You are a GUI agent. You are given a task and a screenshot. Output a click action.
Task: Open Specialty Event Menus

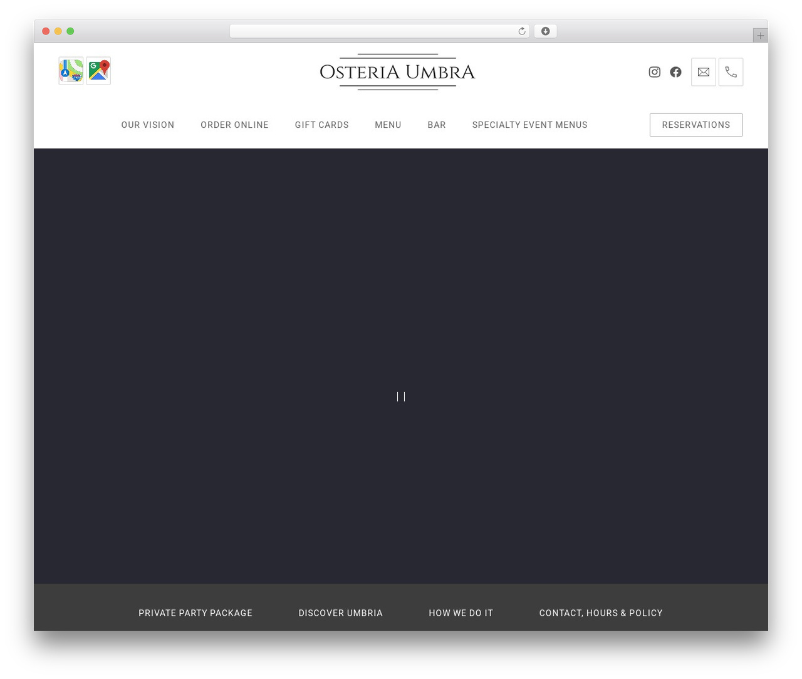(x=530, y=125)
